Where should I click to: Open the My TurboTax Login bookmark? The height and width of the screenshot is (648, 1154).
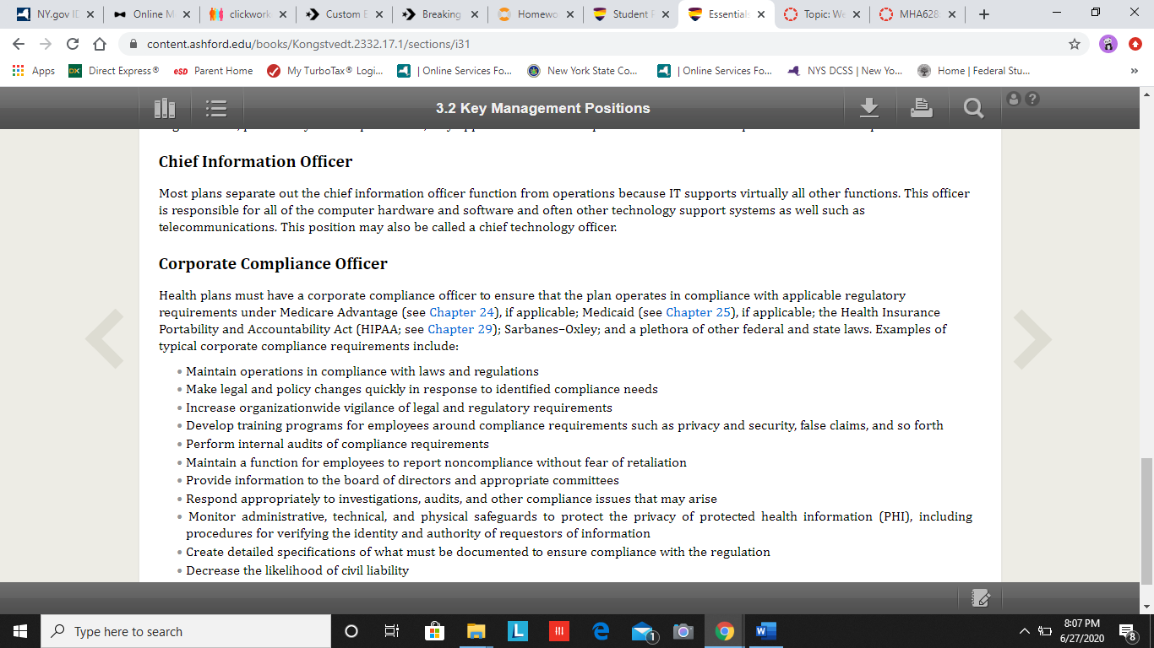(325, 71)
